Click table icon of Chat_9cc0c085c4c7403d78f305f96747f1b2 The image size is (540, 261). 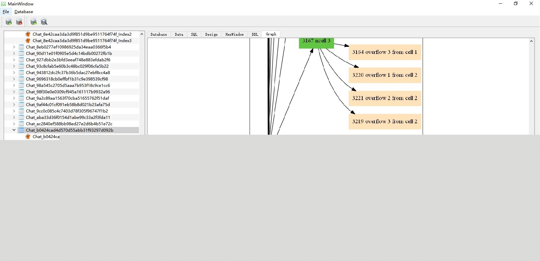pos(21,111)
